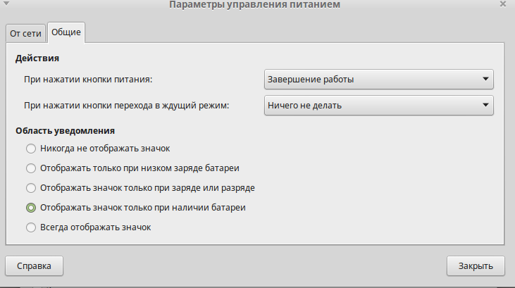This screenshot has height=288, width=515.
Task: Click the "При нажатии кнопки питания:" label
Action: (x=88, y=80)
